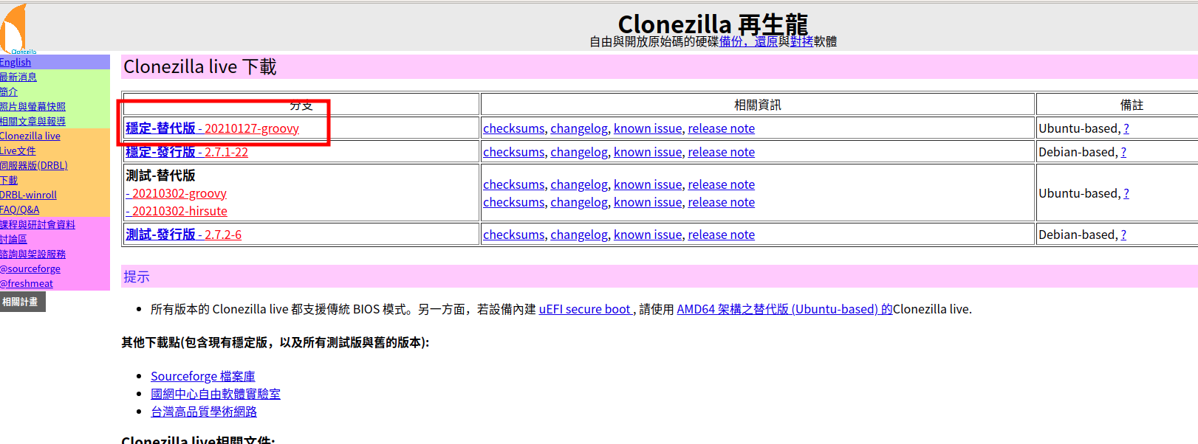Image resolution: width=1198 pixels, height=444 pixels.
Task: Open 最新消息 in the sidebar
Action: point(18,77)
